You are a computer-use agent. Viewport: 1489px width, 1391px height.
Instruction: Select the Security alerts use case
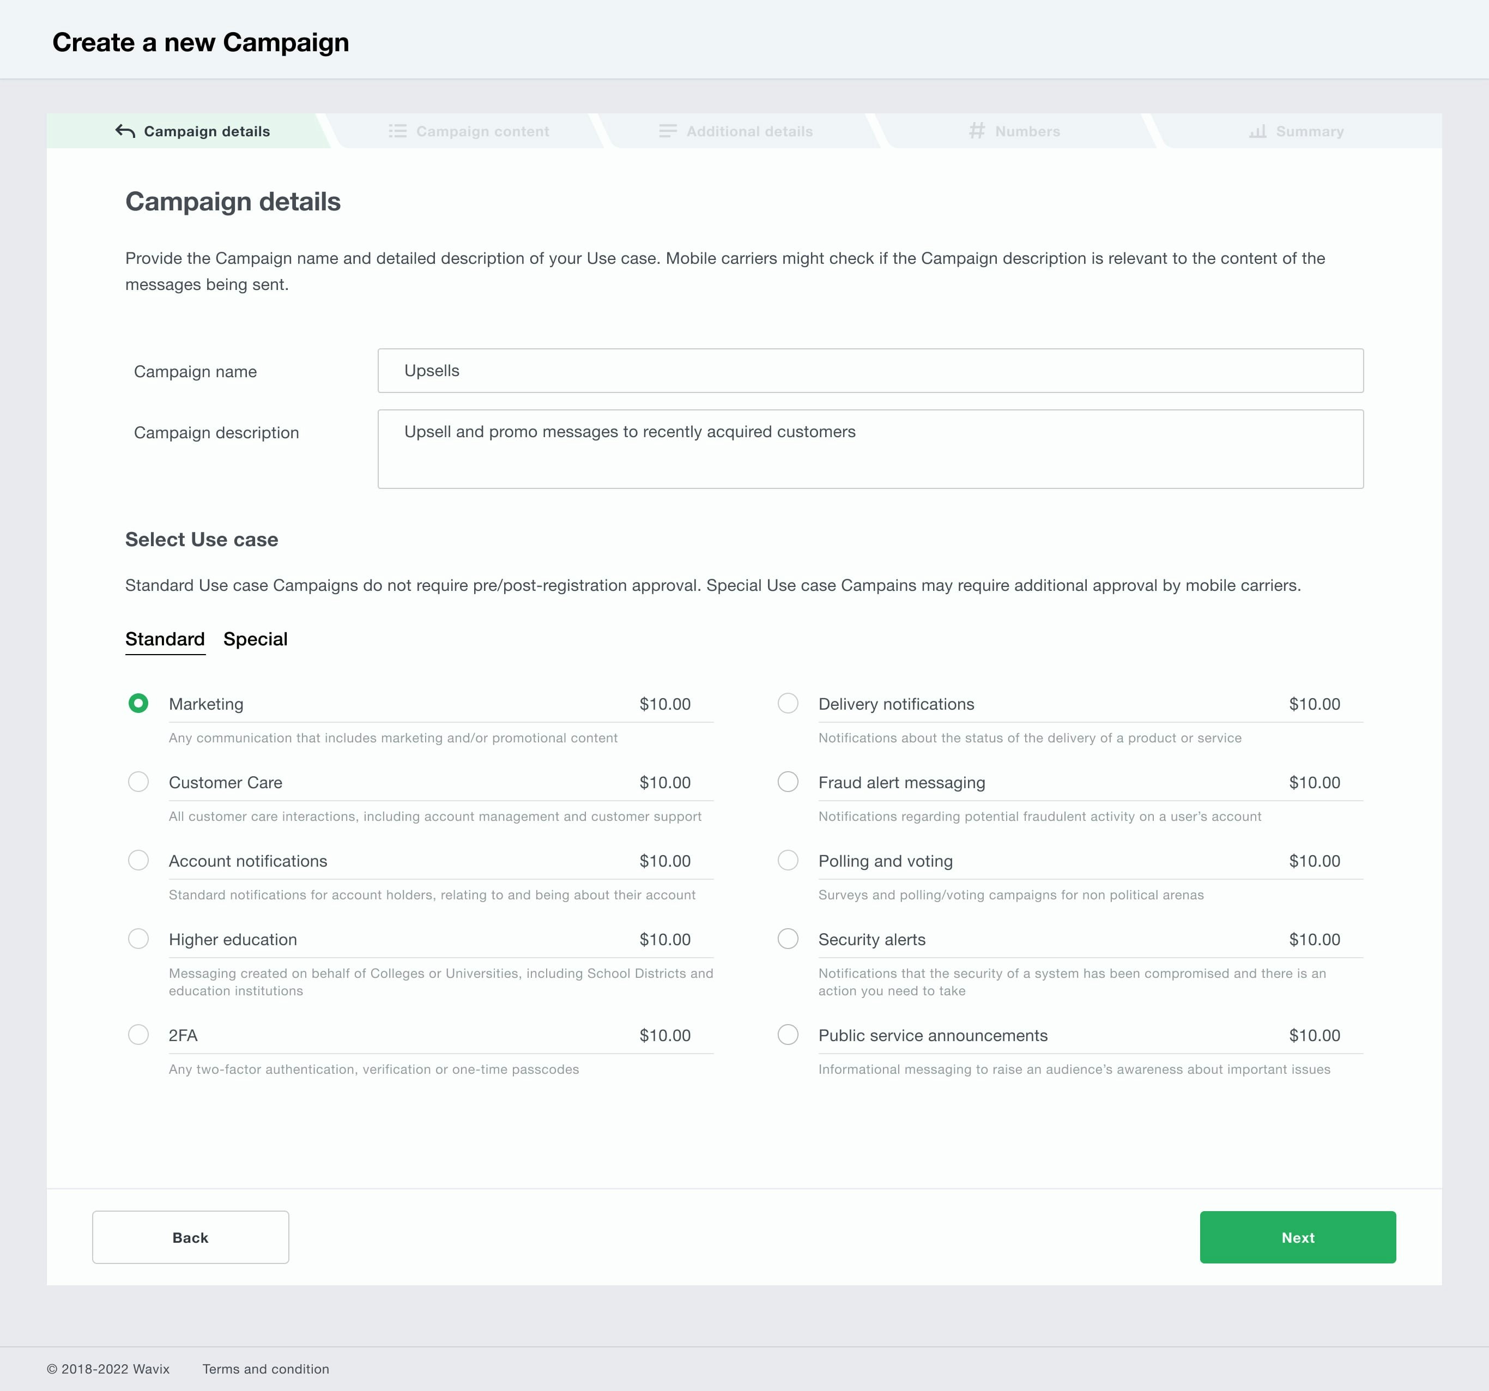(787, 939)
